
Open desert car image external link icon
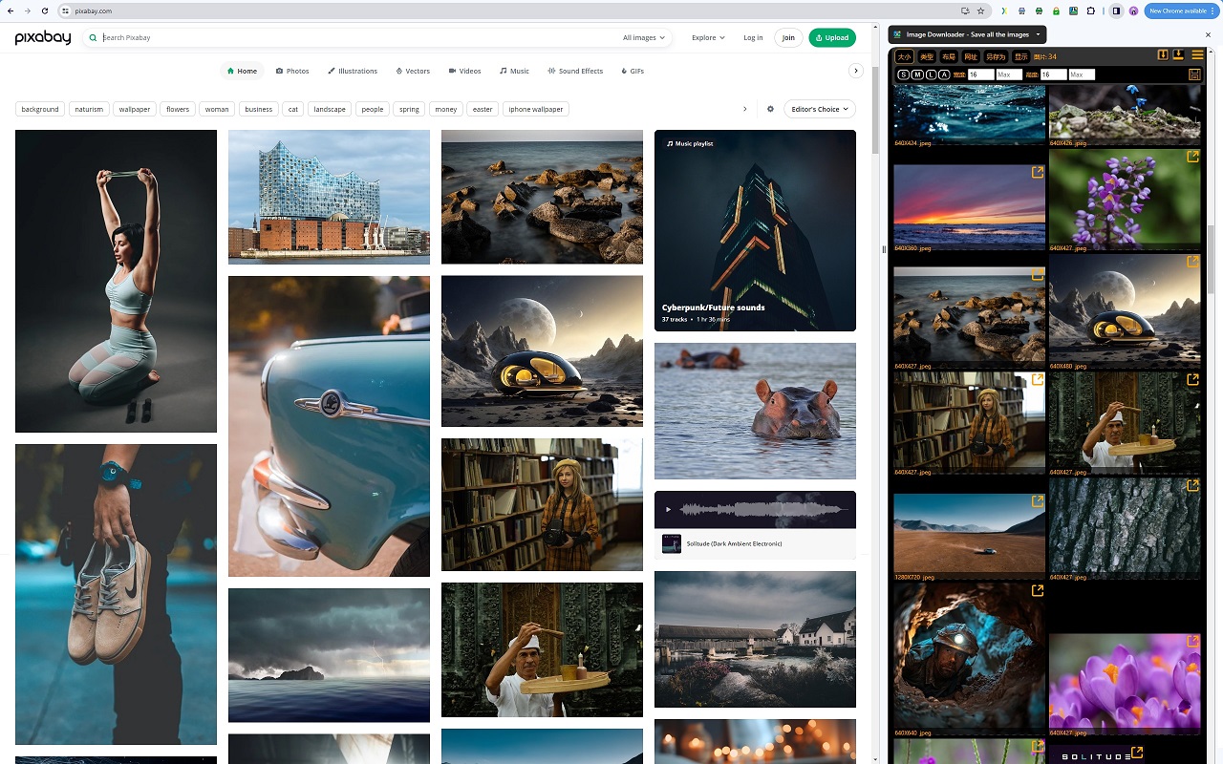[x=1038, y=501]
